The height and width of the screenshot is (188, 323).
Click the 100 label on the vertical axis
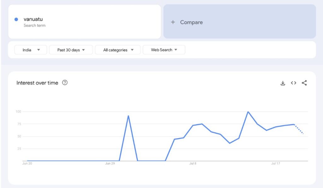click(x=18, y=111)
